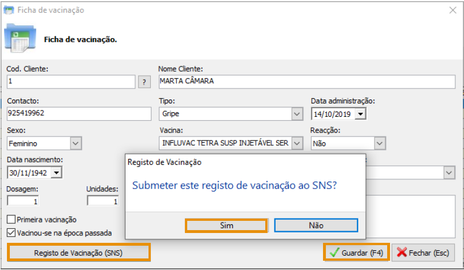This screenshot has width=464, height=270.
Task: Uncheck Vacinou-se na época passada
Action: pos(12,233)
